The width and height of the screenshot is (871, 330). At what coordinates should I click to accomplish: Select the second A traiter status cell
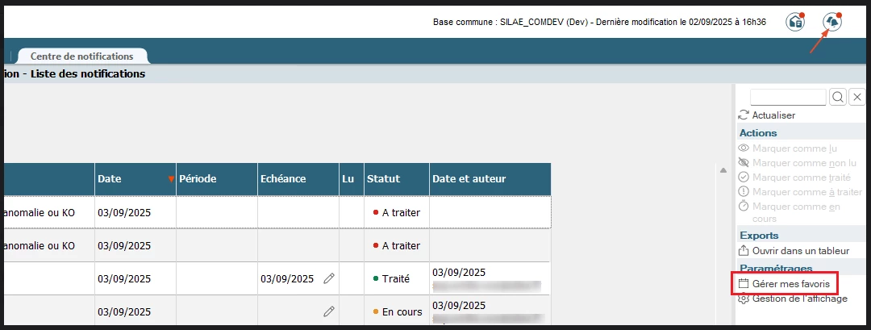(x=397, y=245)
